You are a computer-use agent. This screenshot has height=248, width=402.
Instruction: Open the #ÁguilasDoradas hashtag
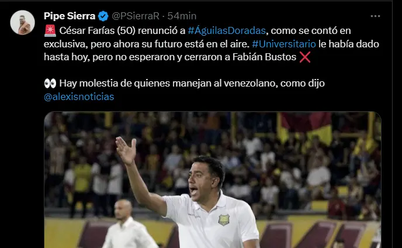click(227, 30)
